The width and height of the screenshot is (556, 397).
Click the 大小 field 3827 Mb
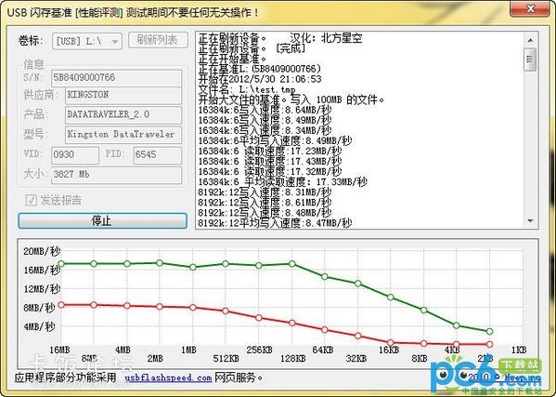117,175
